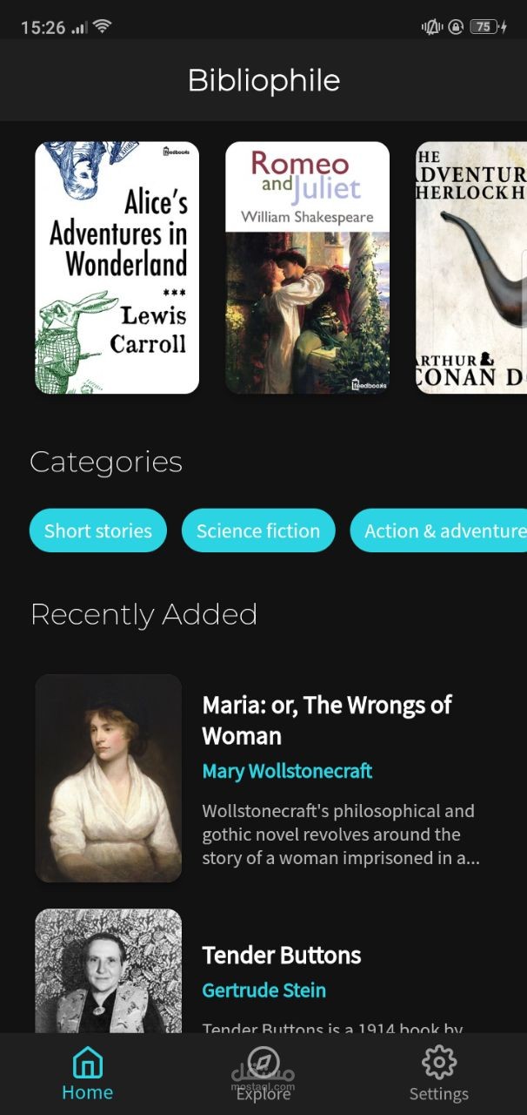
Task: Open author link Gertrude Stein
Action: point(264,990)
